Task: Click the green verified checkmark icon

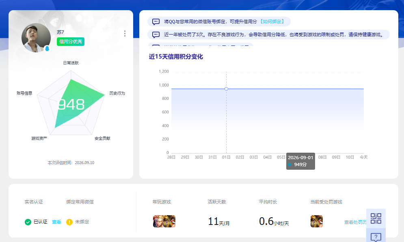Action: tap(28, 222)
